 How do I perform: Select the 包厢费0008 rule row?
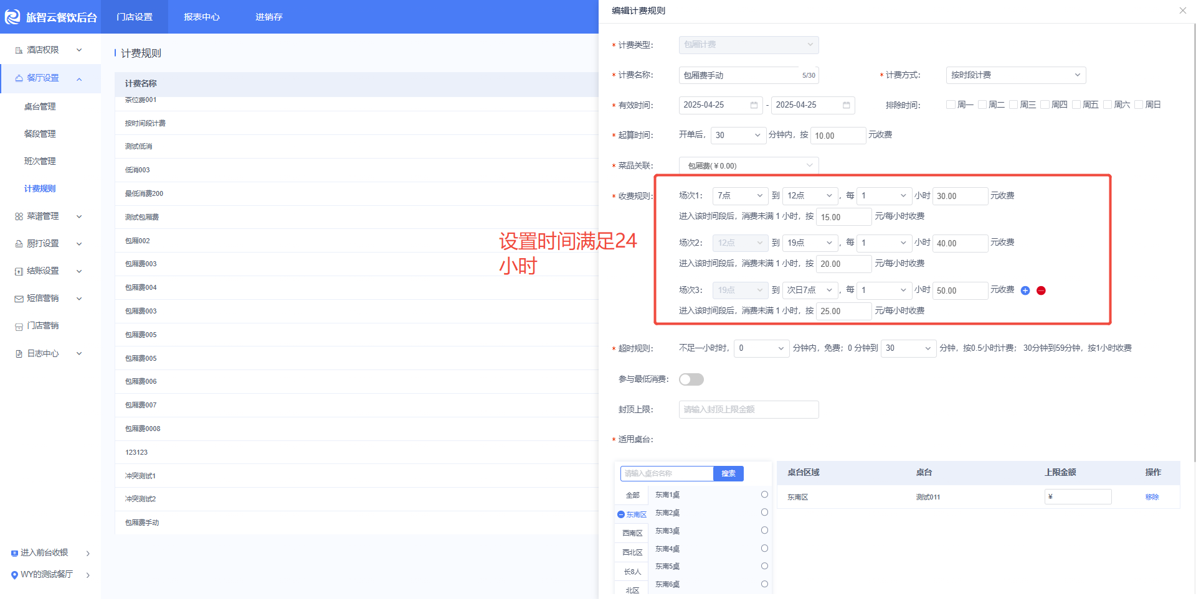pyautogui.click(x=356, y=429)
